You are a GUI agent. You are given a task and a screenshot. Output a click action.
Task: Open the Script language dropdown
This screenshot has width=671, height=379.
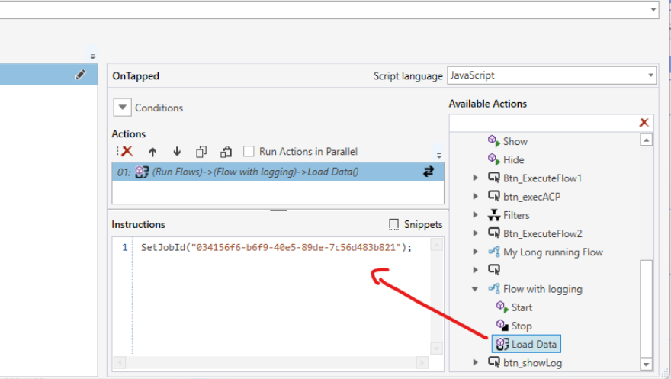coord(650,75)
